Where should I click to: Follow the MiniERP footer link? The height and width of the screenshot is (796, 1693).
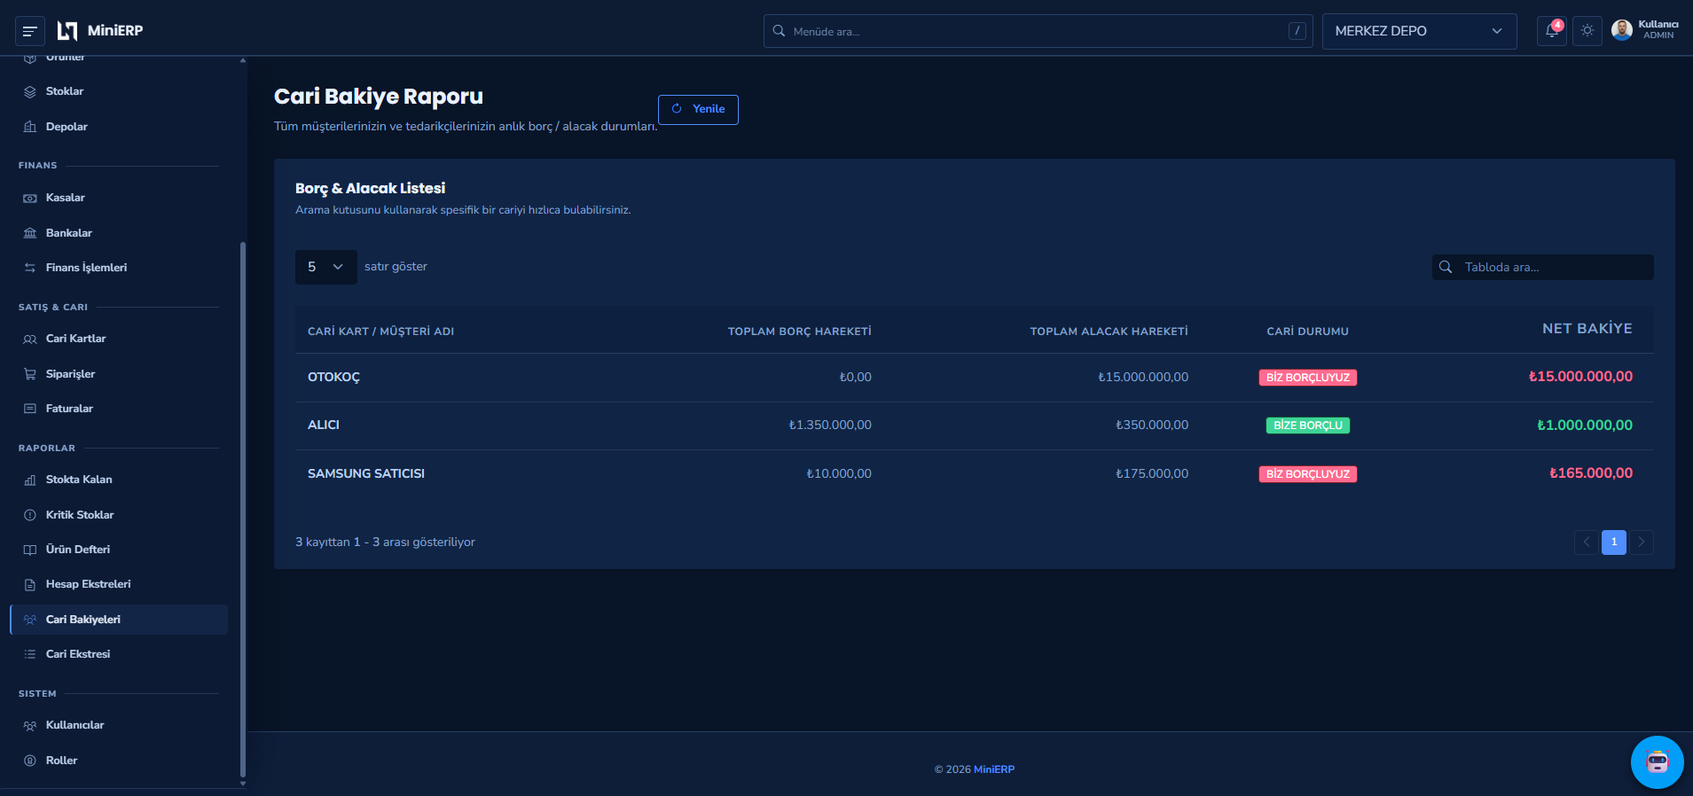click(994, 769)
